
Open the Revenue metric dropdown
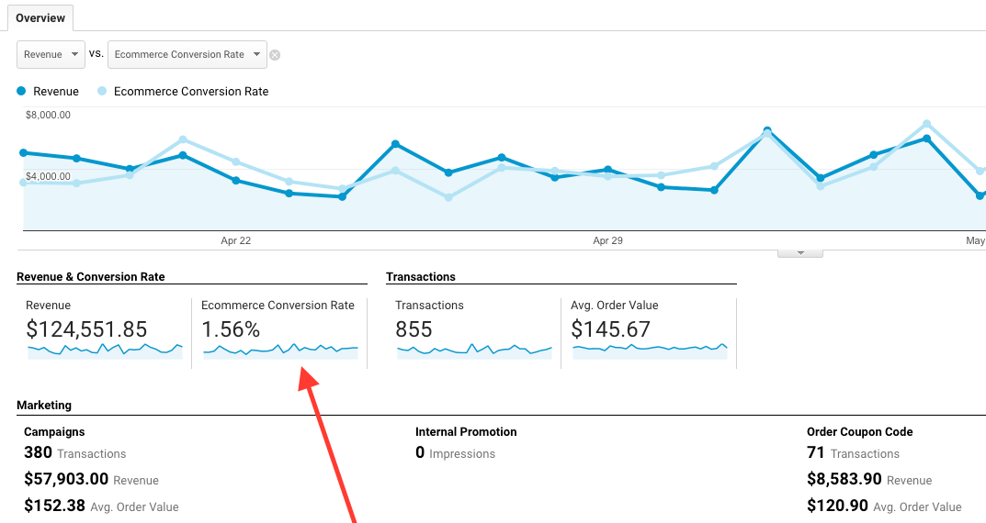51,54
